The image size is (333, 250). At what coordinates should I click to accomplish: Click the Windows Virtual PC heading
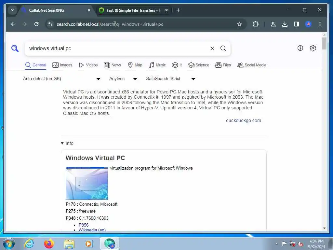(x=95, y=158)
